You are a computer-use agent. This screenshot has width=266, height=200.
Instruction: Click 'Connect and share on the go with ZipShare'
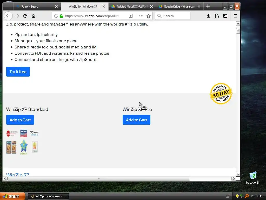pos(55,60)
